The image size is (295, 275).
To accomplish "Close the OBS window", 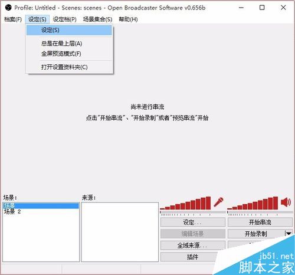I will pos(283,8).
